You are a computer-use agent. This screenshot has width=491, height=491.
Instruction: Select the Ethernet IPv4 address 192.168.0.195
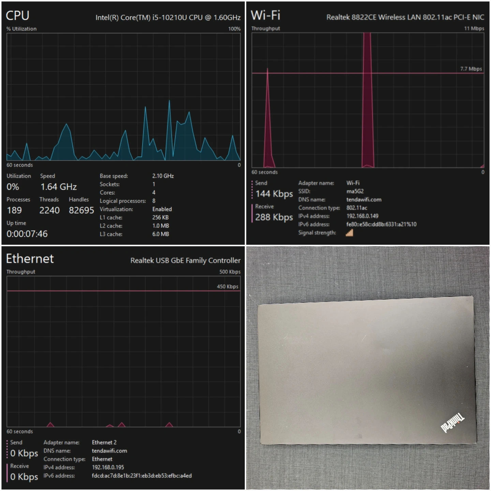coord(108,467)
